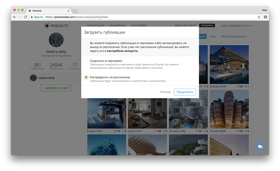
Task: Open towers.daily@gmail.com account dropdown
Action: point(236,26)
